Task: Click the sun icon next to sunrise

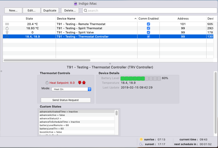Action: click(x=141, y=139)
